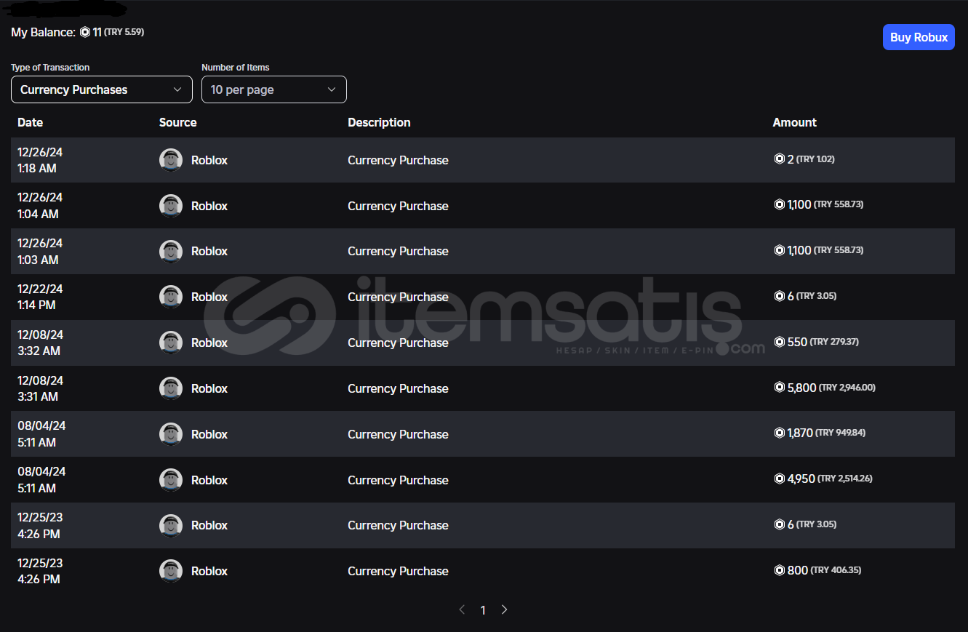Screen dimensions: 968x632
Task: Go to the next page with the right chevron
Action: tap(504, 609)
